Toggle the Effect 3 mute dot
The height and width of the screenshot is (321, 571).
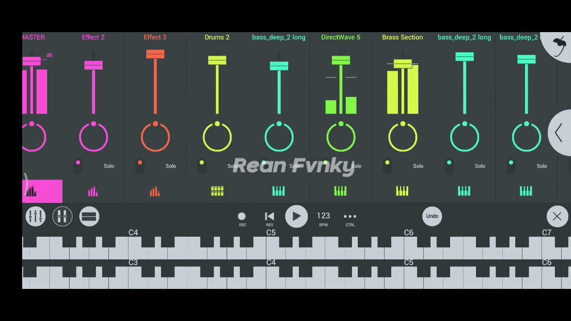[x=140, y=163]
